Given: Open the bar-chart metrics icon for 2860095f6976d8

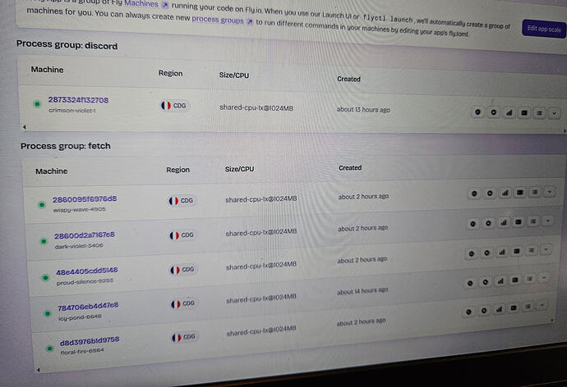Looking at the screenshot, I should pos(505,193).
